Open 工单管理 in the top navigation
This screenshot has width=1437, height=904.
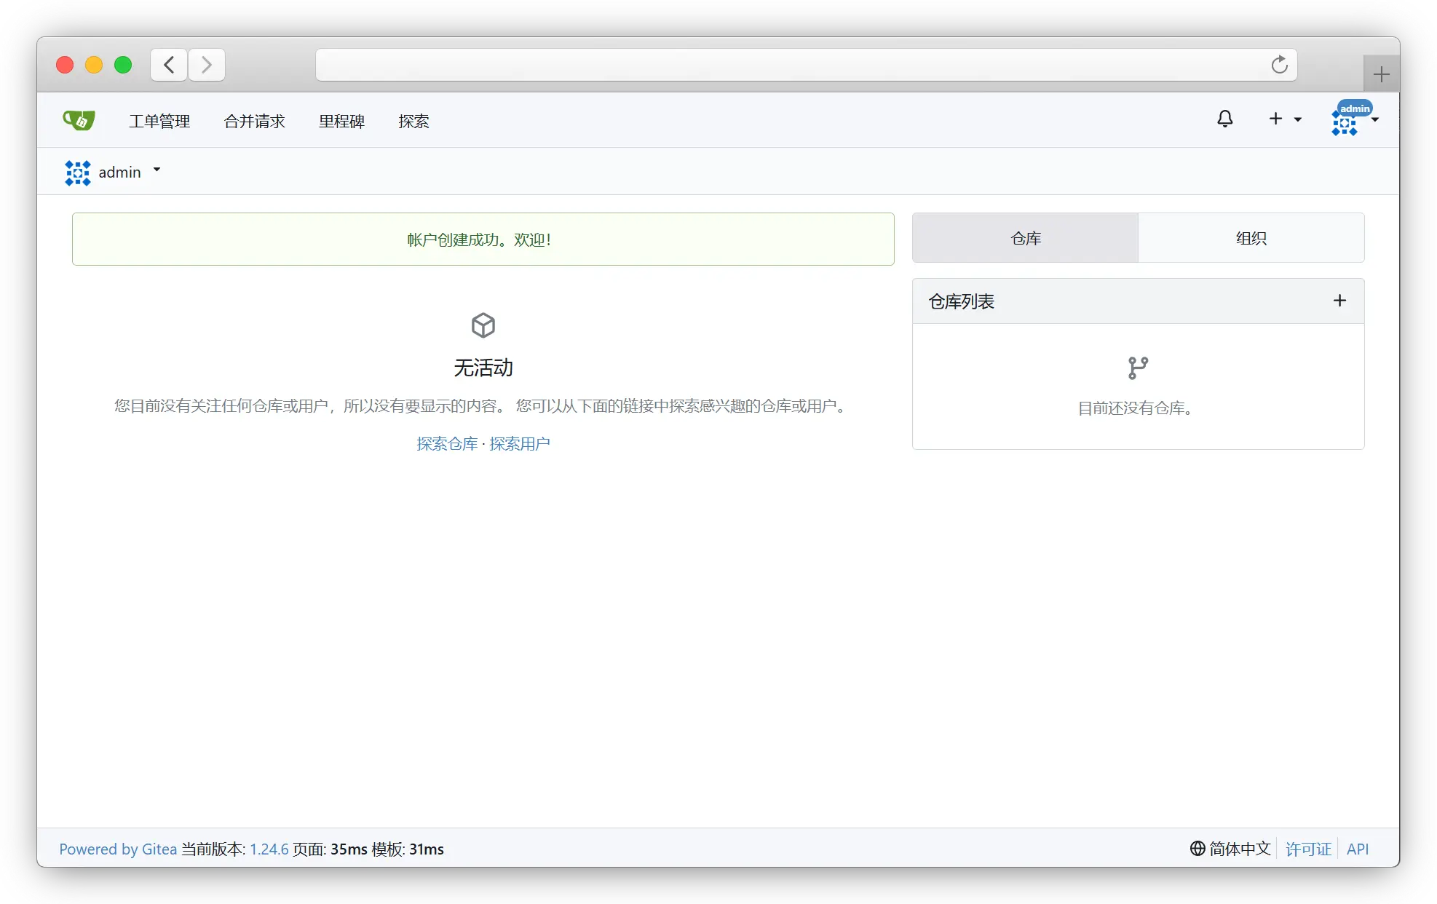[159, 122]
